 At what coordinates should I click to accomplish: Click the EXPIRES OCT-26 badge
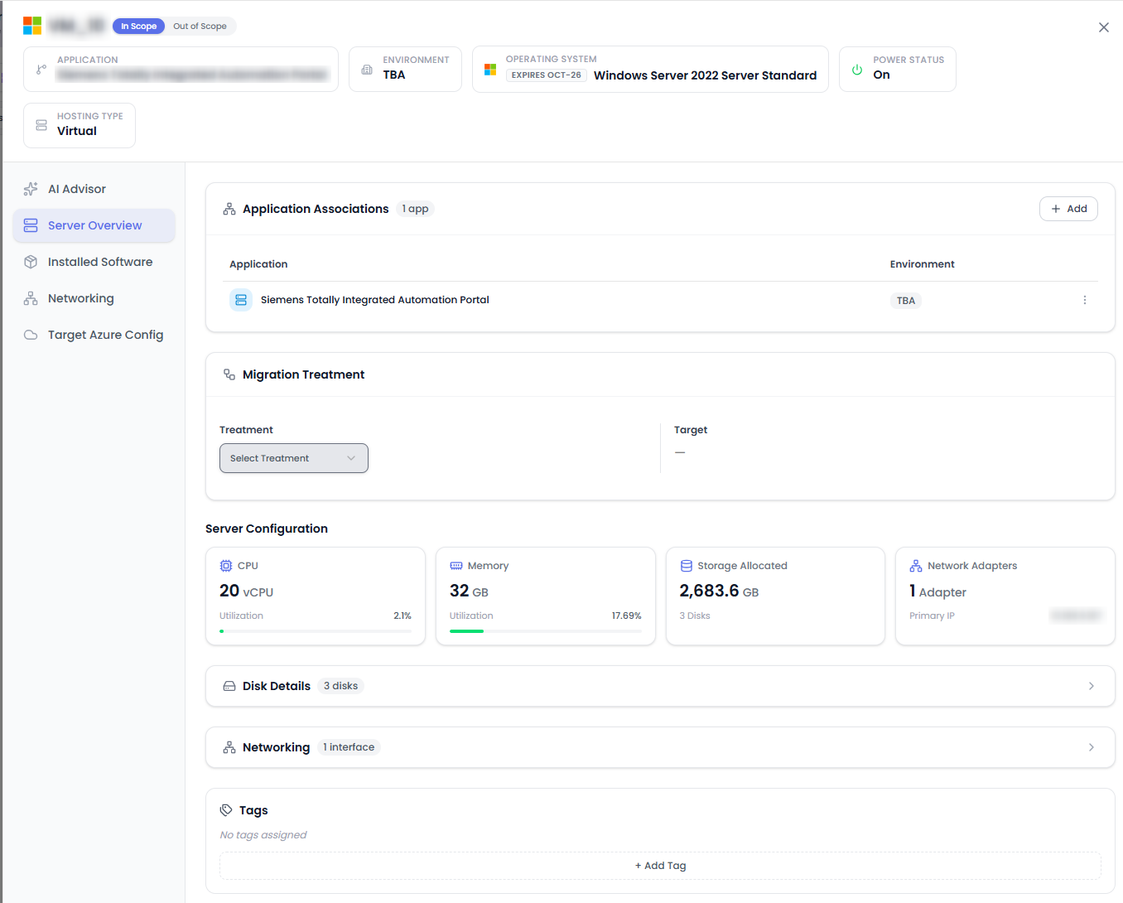point(547,75)
